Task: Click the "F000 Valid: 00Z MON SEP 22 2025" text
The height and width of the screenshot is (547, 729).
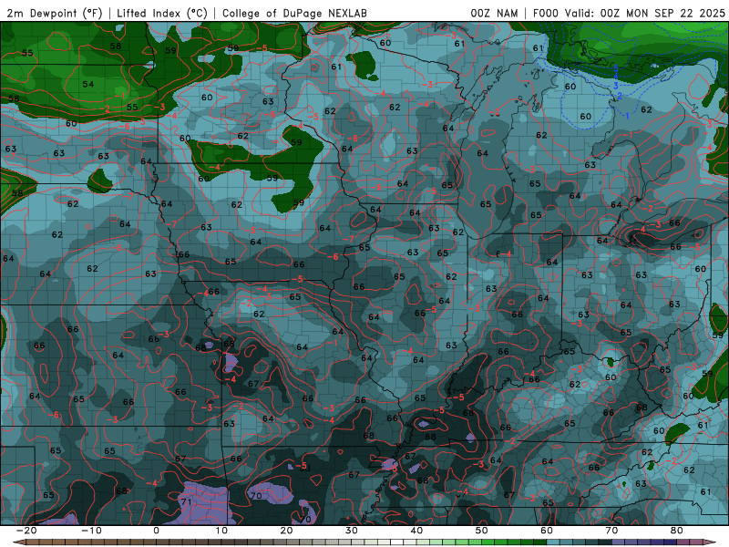Action: (x=629, y=14)
